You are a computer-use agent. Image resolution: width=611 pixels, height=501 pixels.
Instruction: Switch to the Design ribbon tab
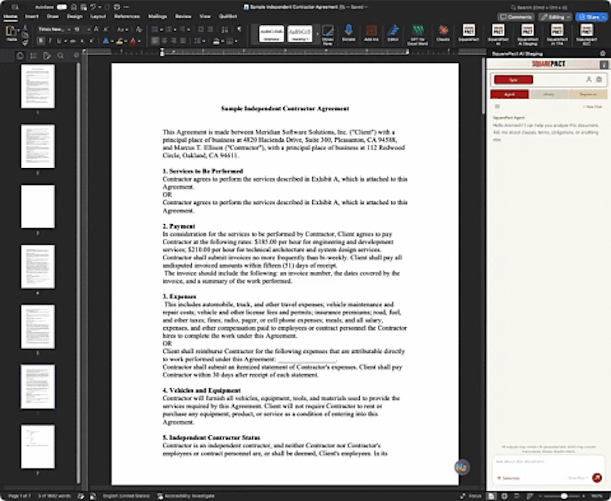[74, 16]
